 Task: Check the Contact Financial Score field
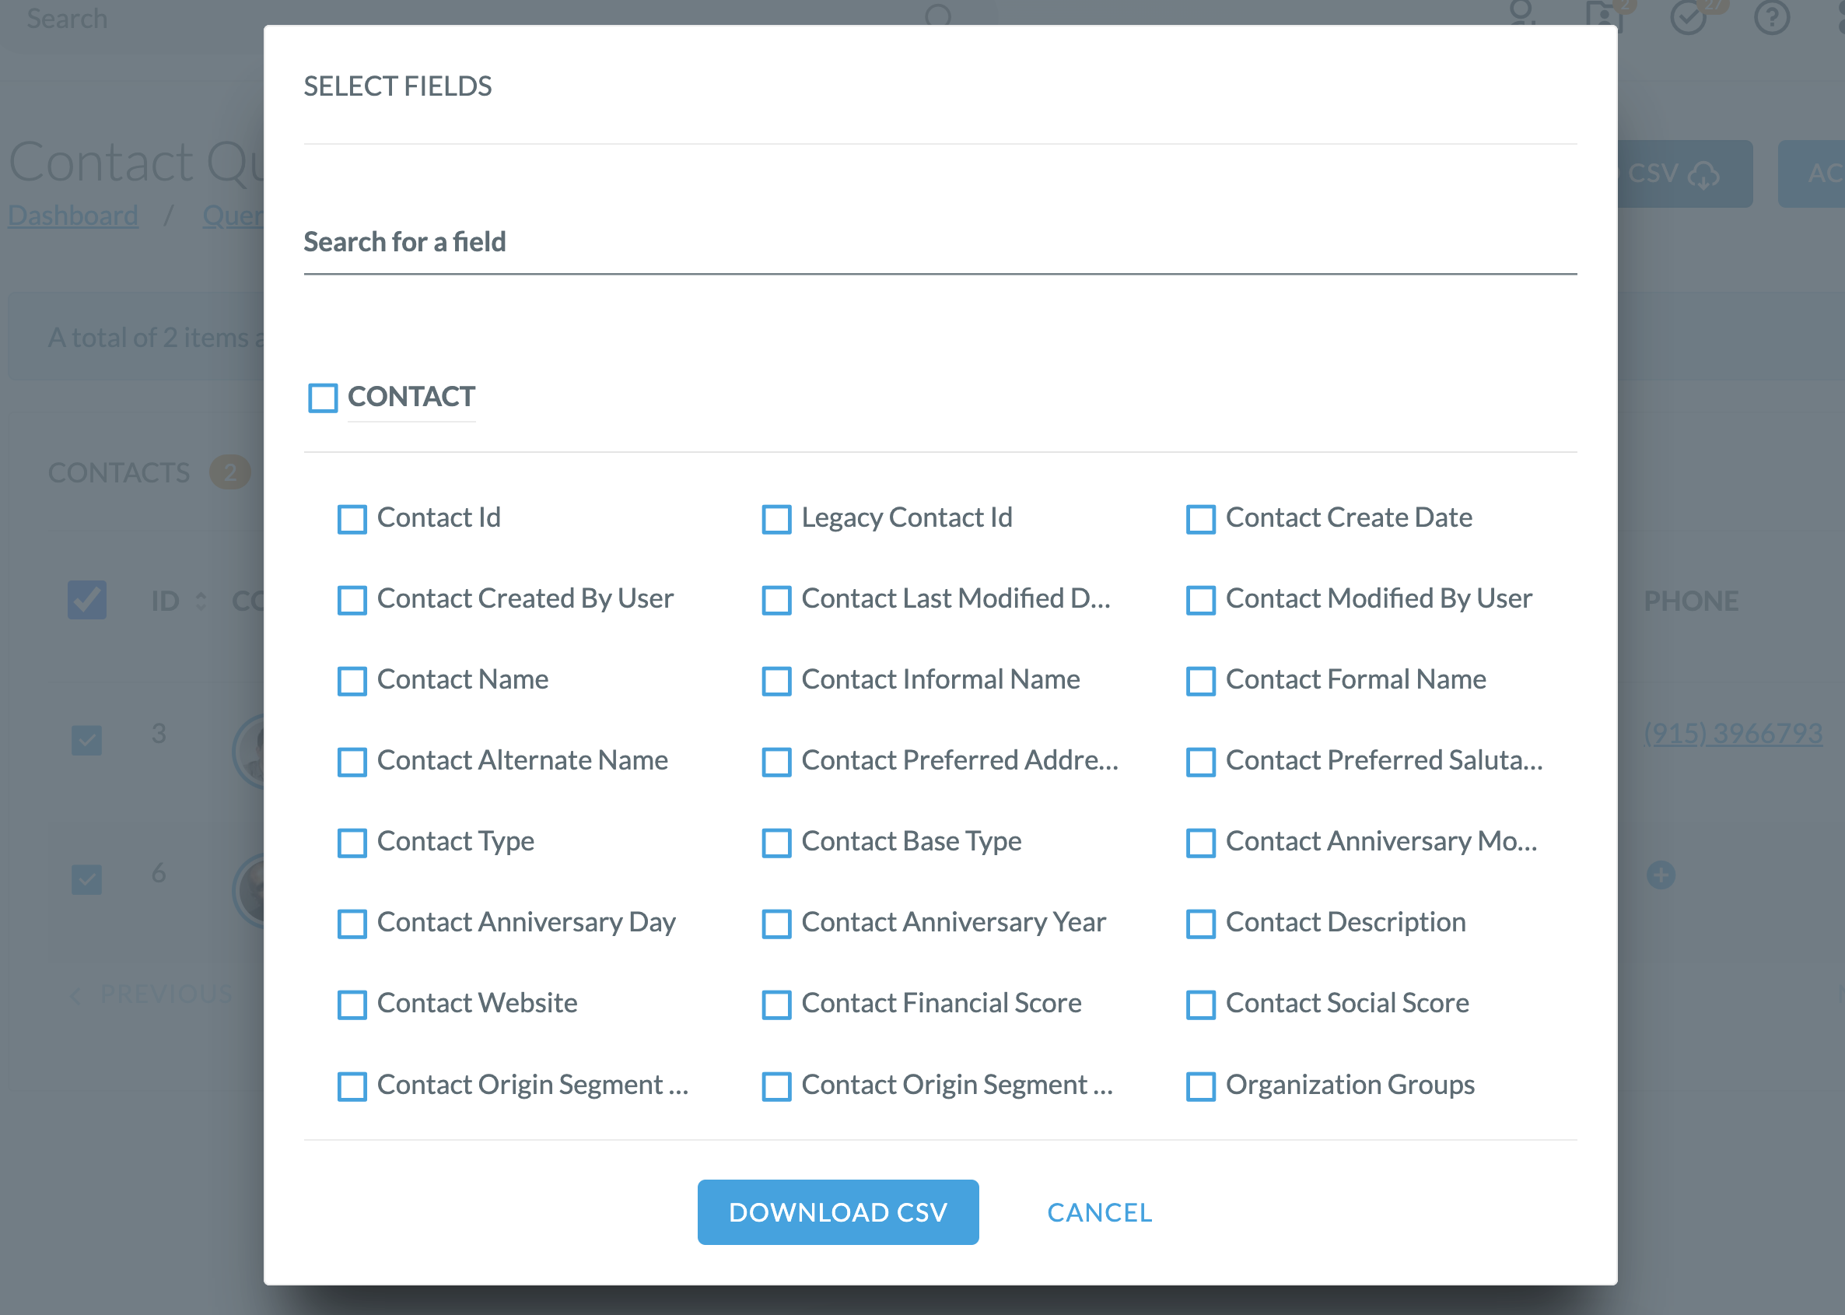776,1005
